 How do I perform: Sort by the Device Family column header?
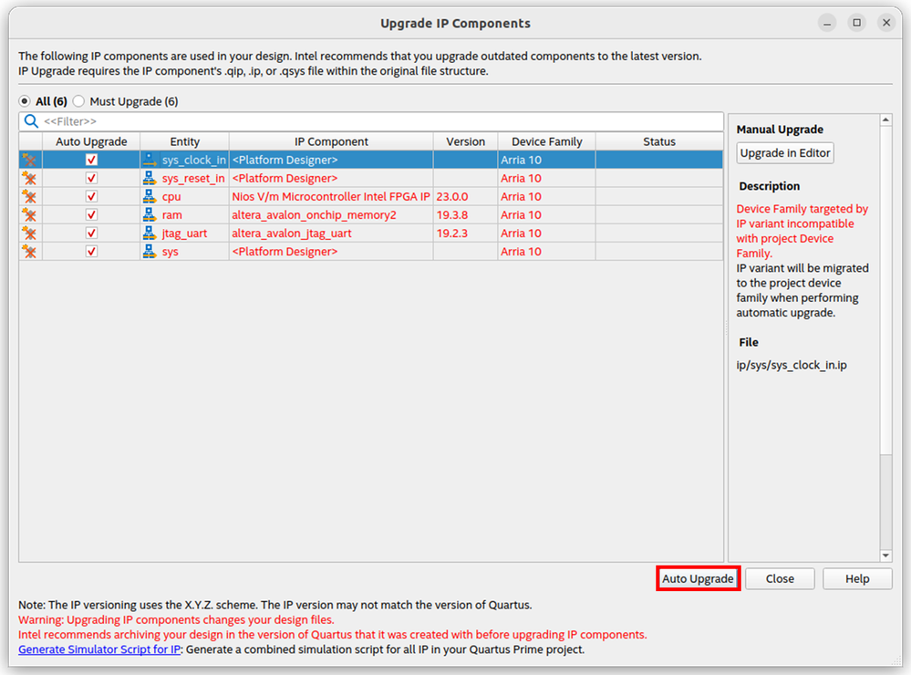[x=547, y=141]
